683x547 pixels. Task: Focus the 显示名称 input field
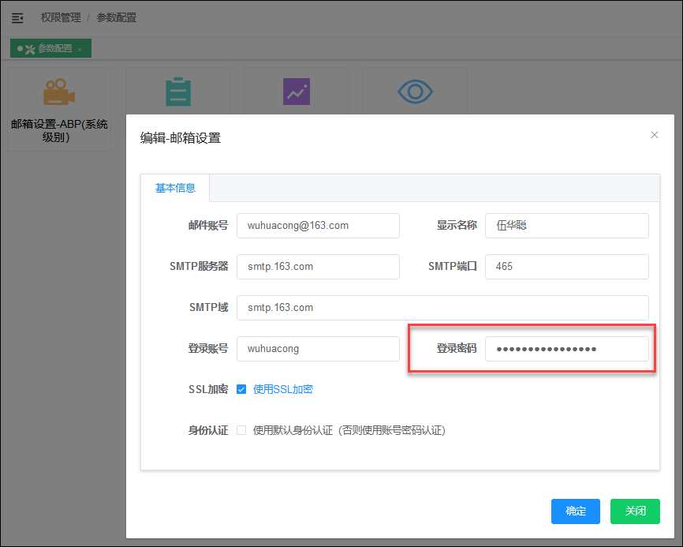tap(567, 226)
